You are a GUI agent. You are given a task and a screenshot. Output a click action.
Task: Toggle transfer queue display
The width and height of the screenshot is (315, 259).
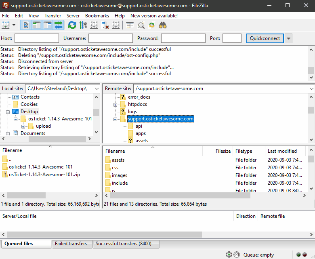(59, 25)
